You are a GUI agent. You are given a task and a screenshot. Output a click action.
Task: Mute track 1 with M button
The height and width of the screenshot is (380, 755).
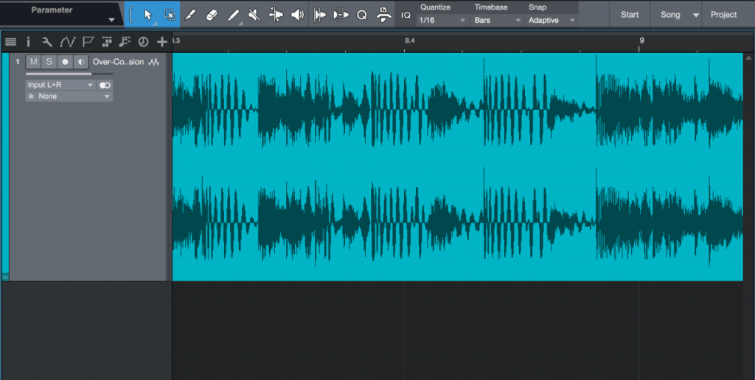point(33,62)
